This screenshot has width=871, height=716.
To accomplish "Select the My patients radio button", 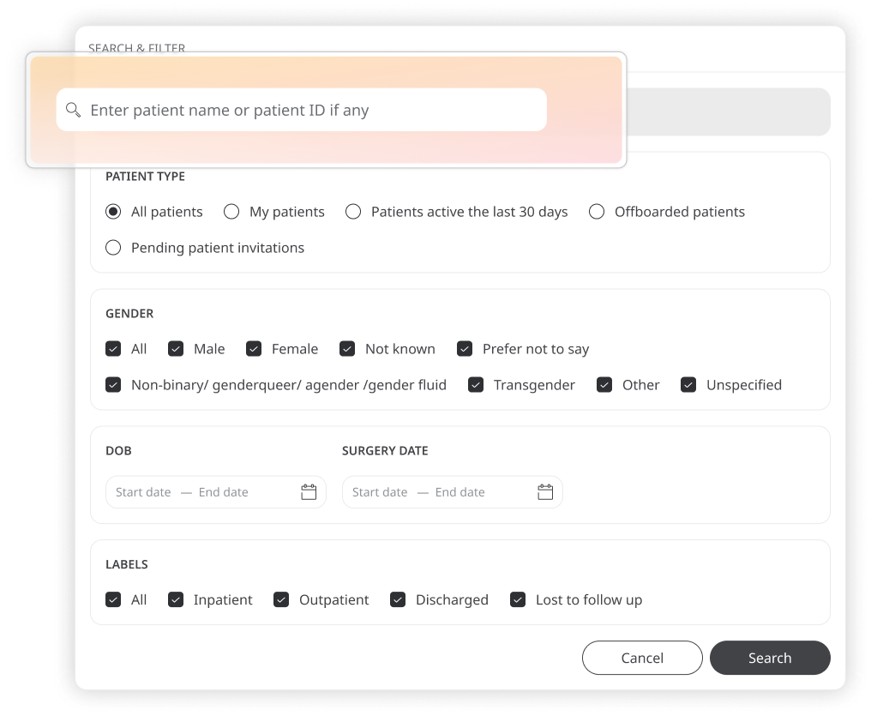I will 231,212.
